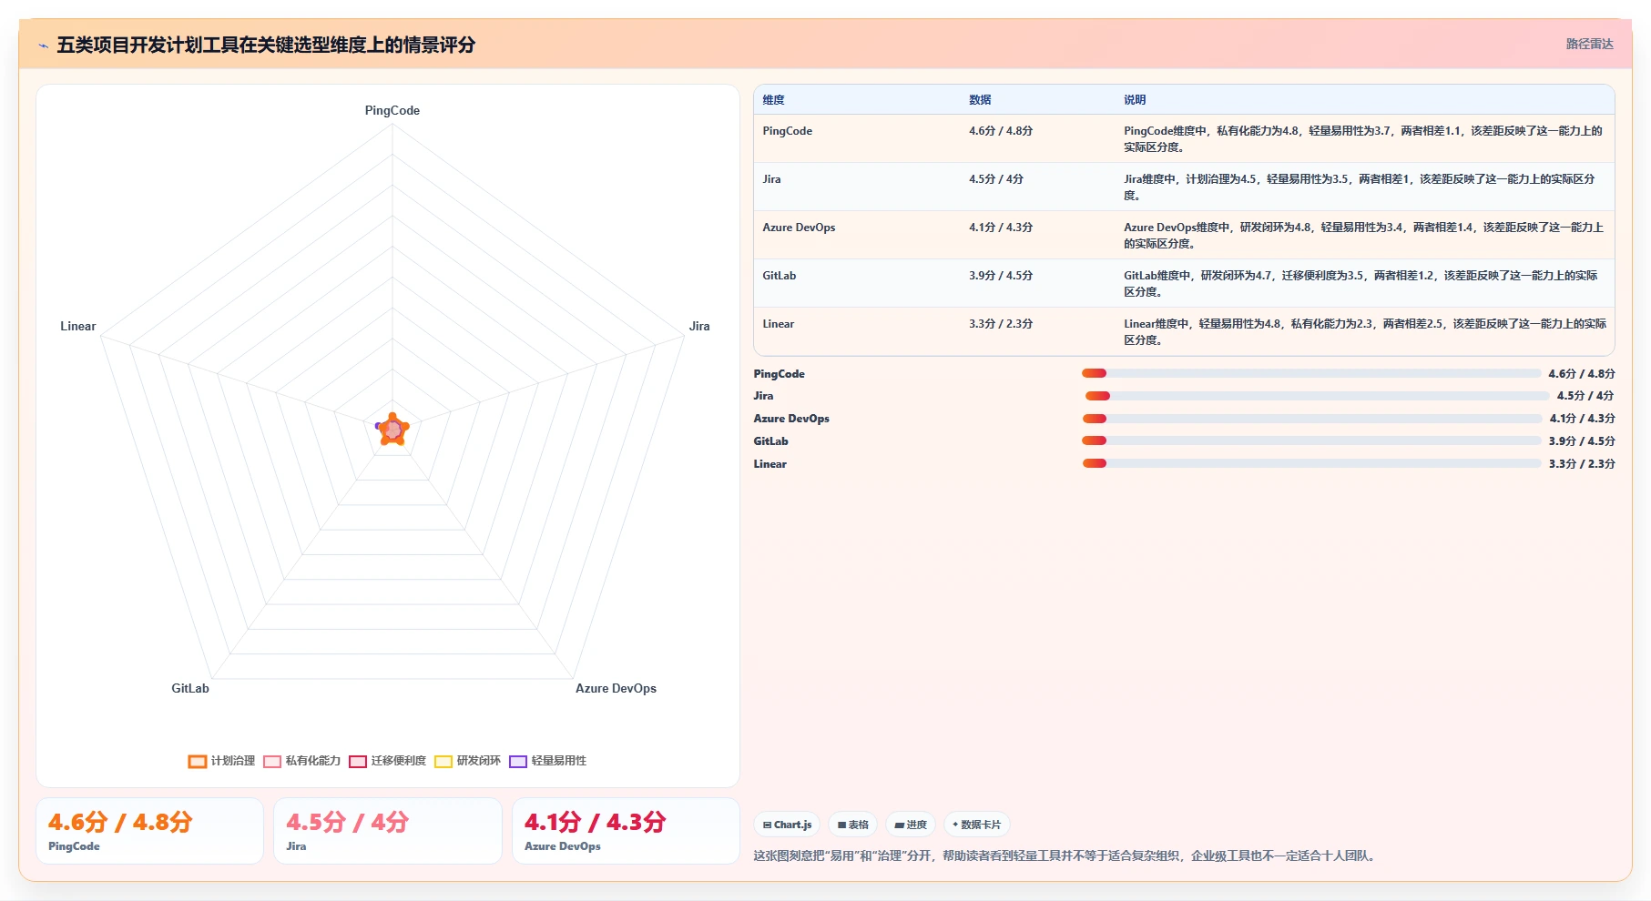Click the star-shaped data polygon on the radar
The width and height of the screenshot is (1651, 901).
(x=392, y=430)
